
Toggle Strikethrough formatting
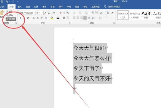(x=34, y=18)
